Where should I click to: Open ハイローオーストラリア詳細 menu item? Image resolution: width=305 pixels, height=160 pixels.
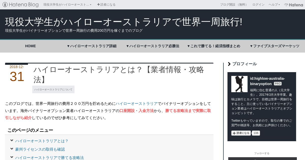(91, 46)
